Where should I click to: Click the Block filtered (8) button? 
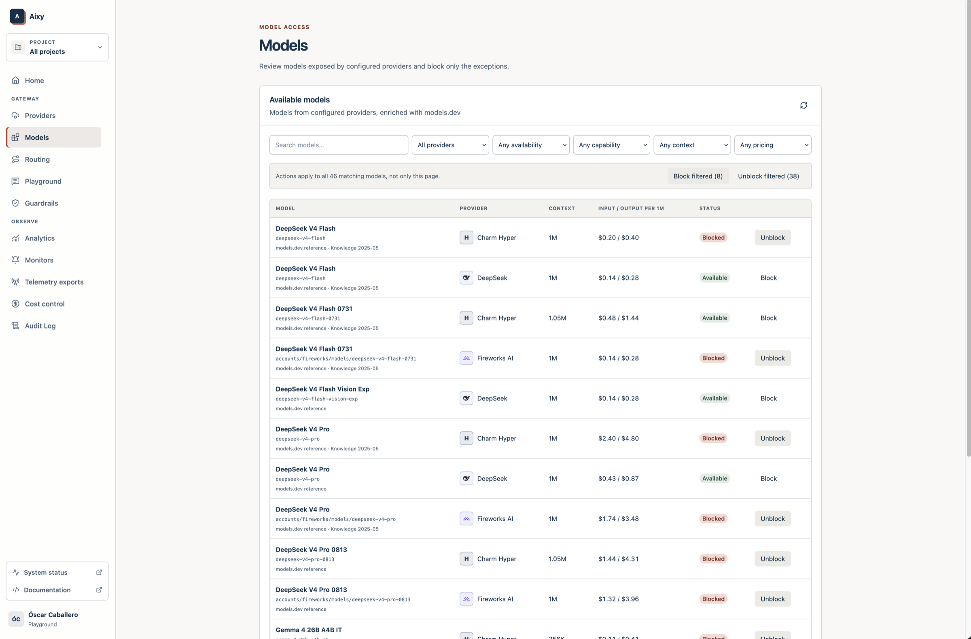698,176
